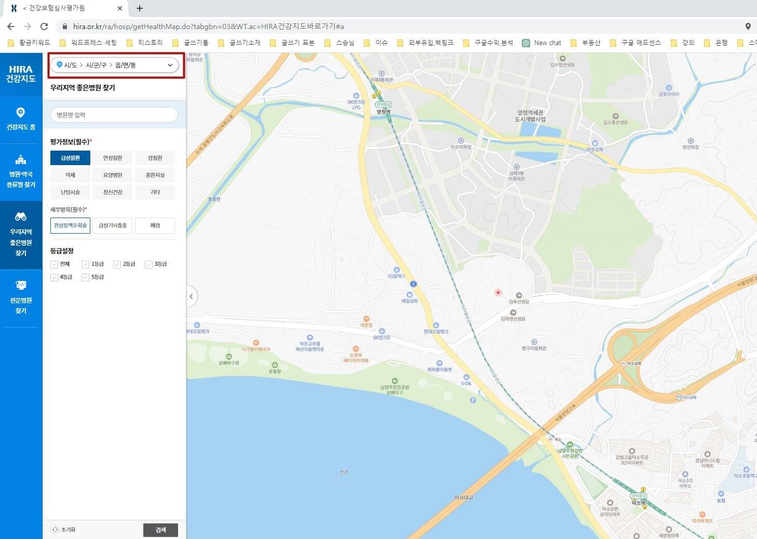Screen dimensions: 757x539
Task: Expand the 시/도 > 시/군/구 > 읍/면/동 region dropdown
Action: (114, 65)
